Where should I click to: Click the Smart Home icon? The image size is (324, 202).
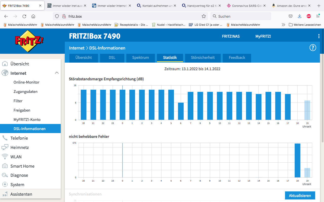coord(5,166)
